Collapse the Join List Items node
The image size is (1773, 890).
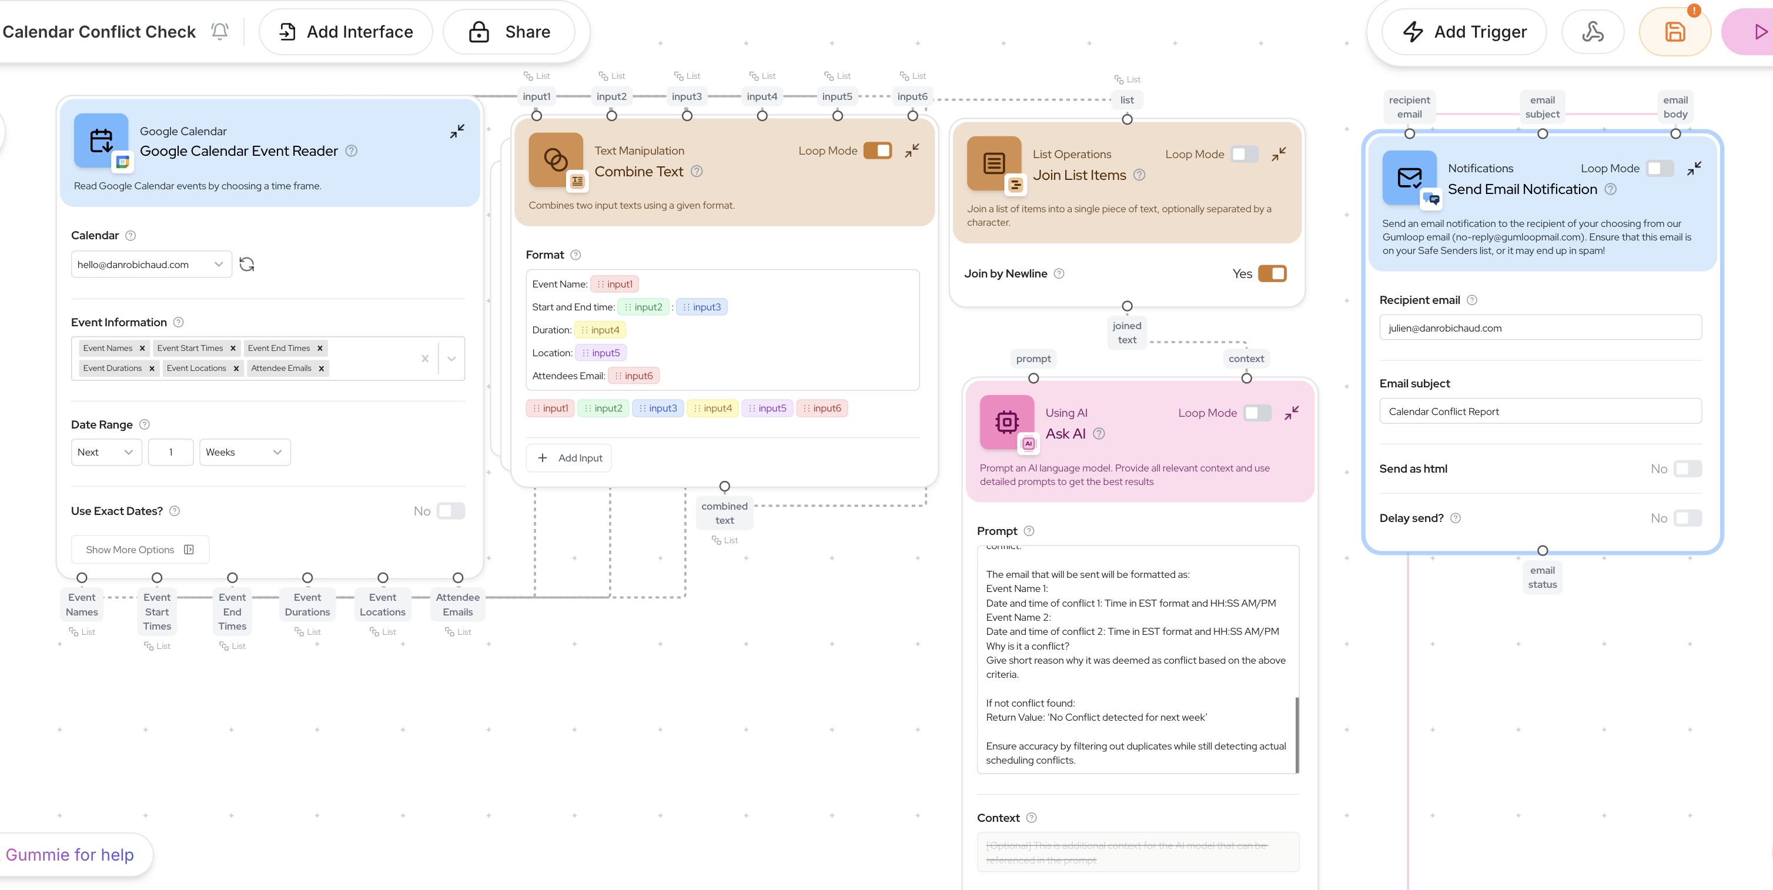tap(1279, 154)
